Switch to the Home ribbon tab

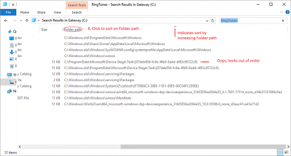(24, 12)
